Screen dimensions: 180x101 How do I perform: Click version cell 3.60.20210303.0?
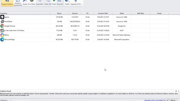pos(75,22)
